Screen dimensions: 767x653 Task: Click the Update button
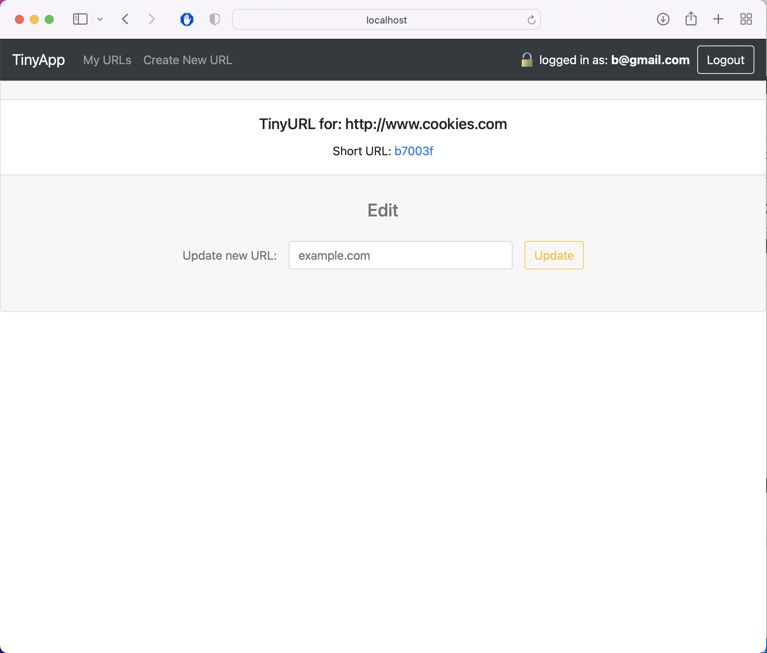(x=553, y=254)
